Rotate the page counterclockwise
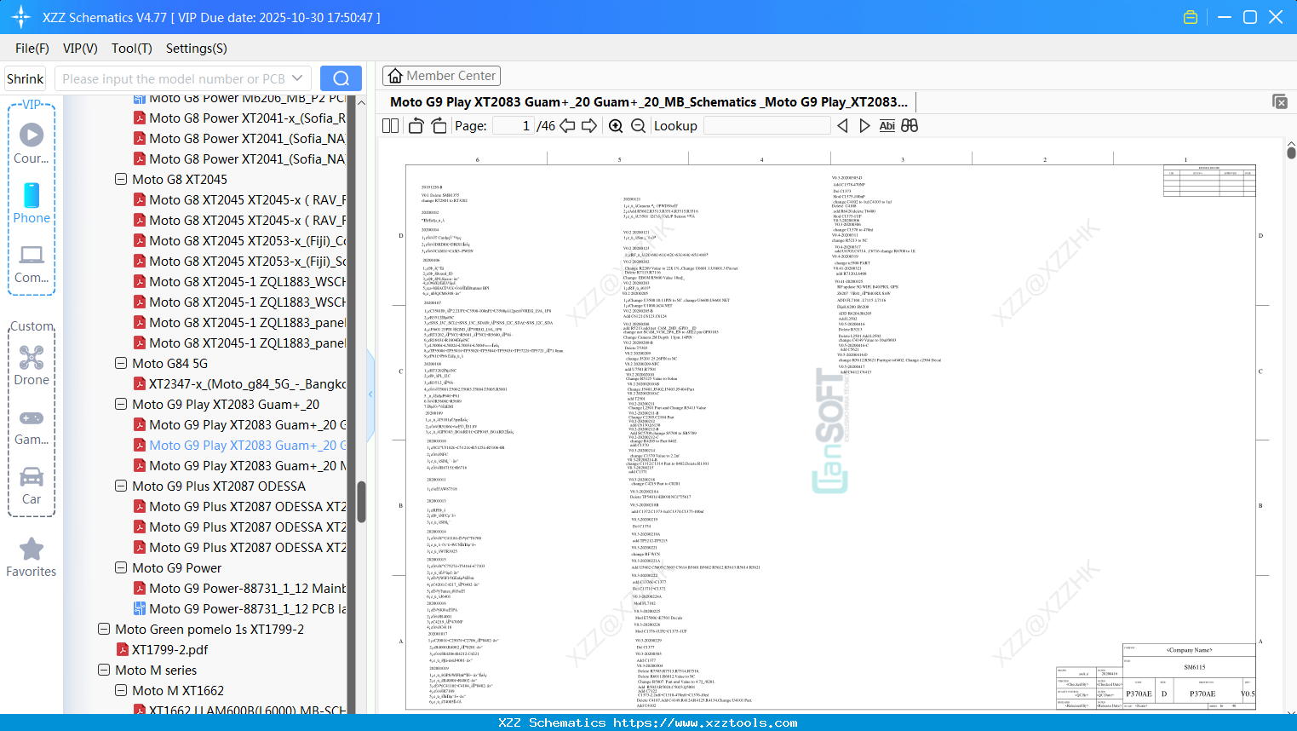 (416, 126)
